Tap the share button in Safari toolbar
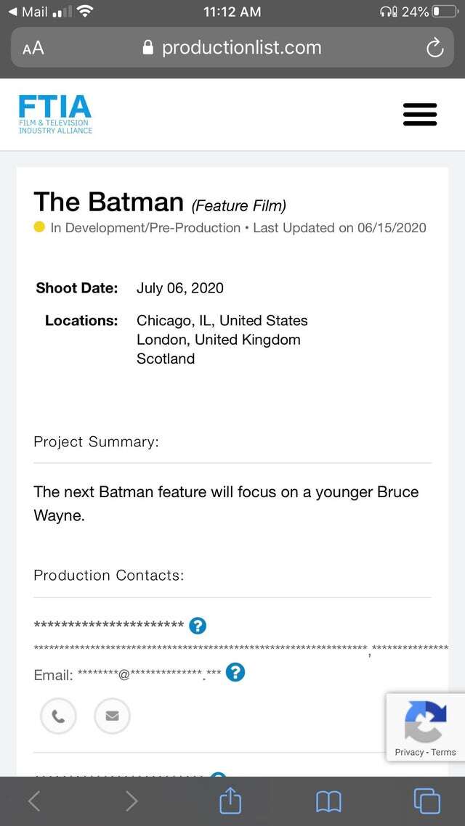 click(x=230, y=801)
